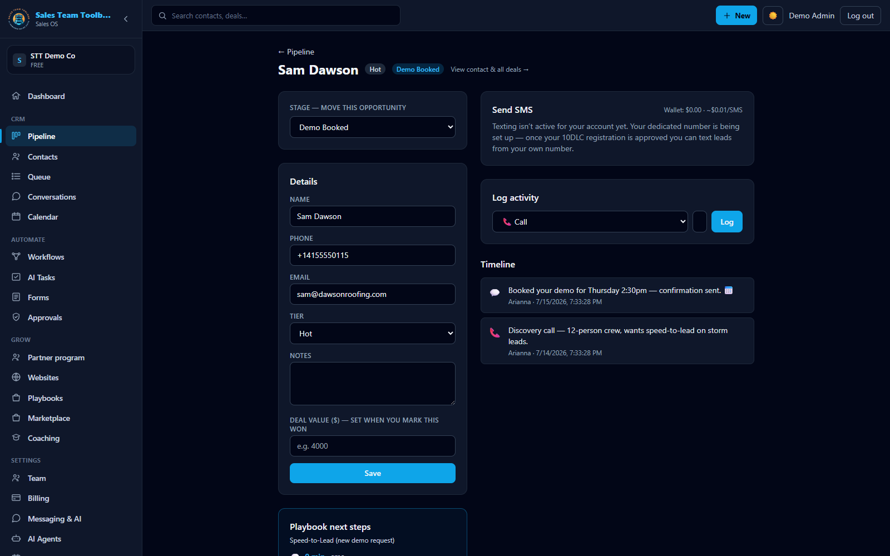Screen dimensions: 890x556
Task: Open the Marketplace menu item
Action: (71, 418)
